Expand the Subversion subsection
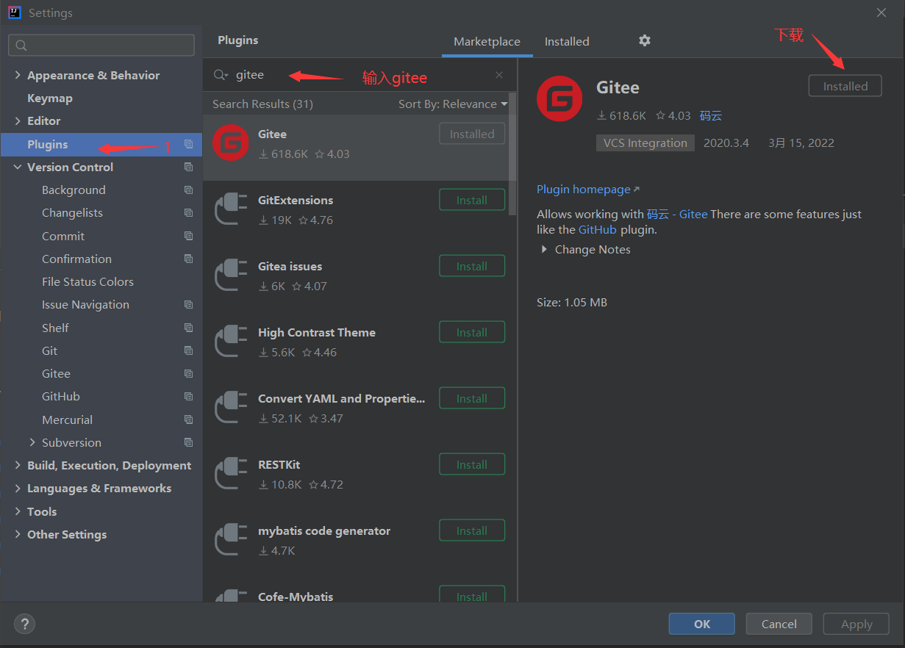Image resolution: width=905 pixels, height=648 pixels. point(32,442)
